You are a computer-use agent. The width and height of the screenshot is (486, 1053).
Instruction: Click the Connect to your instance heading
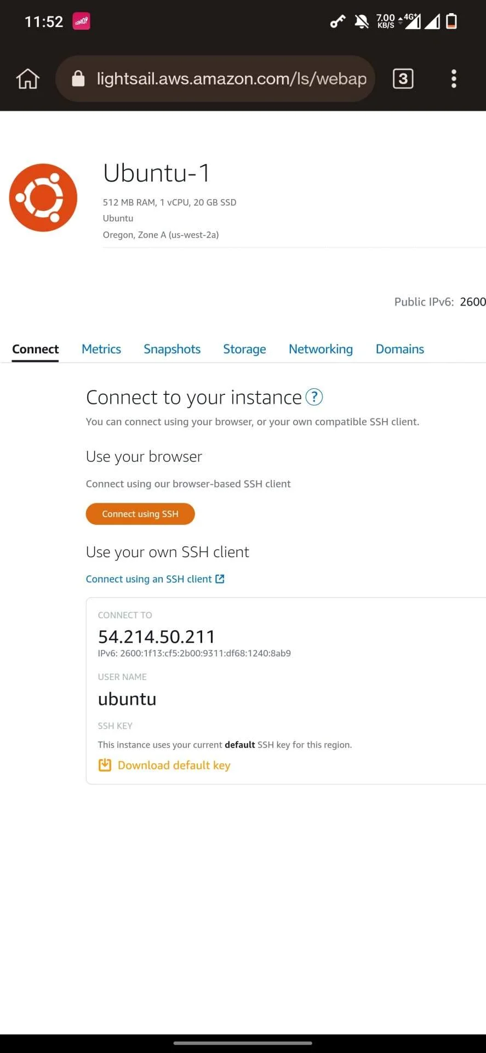194,397
